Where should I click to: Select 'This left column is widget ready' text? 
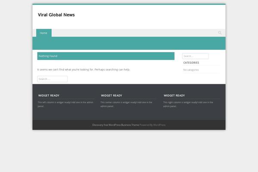pos(65,104)
